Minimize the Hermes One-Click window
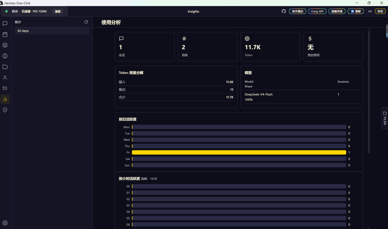Viewport: 388px width, 229px height. (357, 3)
